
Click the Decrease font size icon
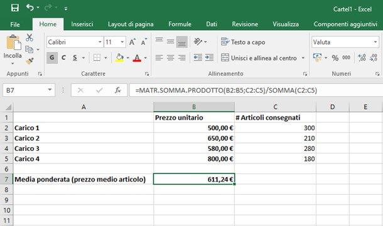pos(144,42)
